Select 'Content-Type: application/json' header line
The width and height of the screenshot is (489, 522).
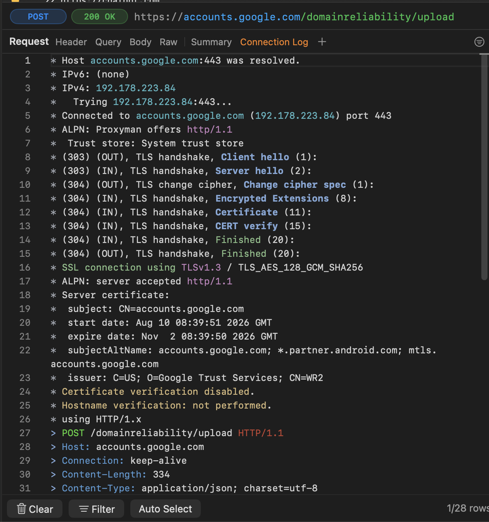point(184,488)
